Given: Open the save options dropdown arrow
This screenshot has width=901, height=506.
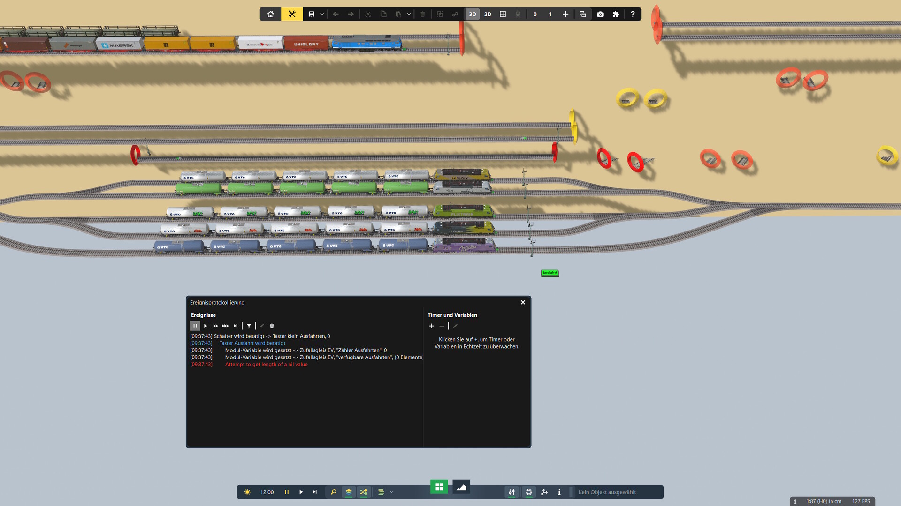Looking at the screenshot, I should point(322,14).
